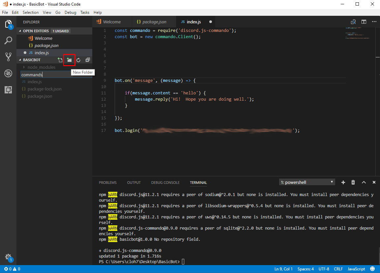Open index.js in BASICBOT file tree
This screenshot has height=273, width=380.
tap(54, 82)
